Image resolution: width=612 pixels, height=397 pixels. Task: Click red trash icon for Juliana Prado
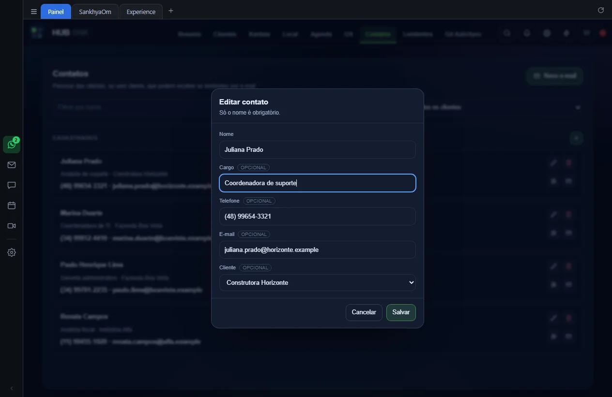point(569,163)
